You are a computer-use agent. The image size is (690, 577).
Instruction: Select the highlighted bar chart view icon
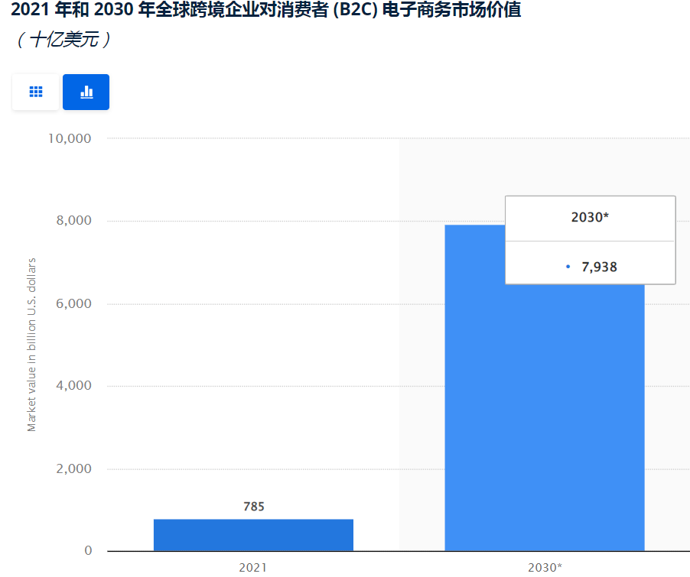click(x=86, y=91)
